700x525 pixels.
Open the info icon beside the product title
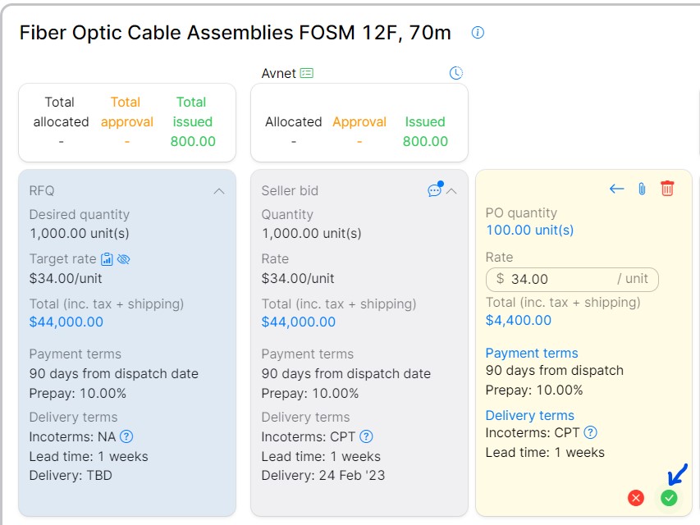(477, 33)
